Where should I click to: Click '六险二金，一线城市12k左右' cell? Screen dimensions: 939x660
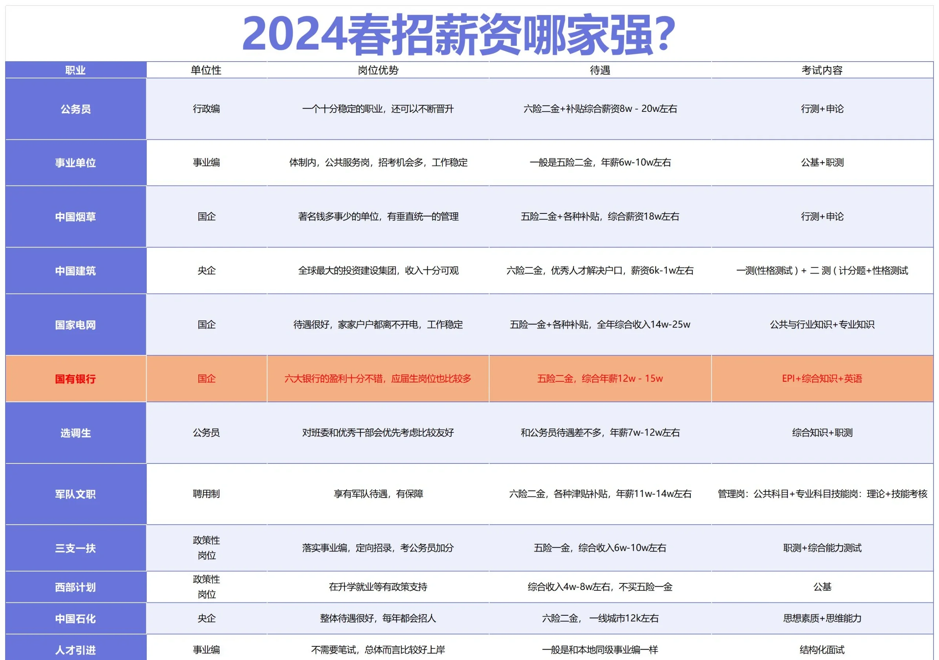click(600, 618)
